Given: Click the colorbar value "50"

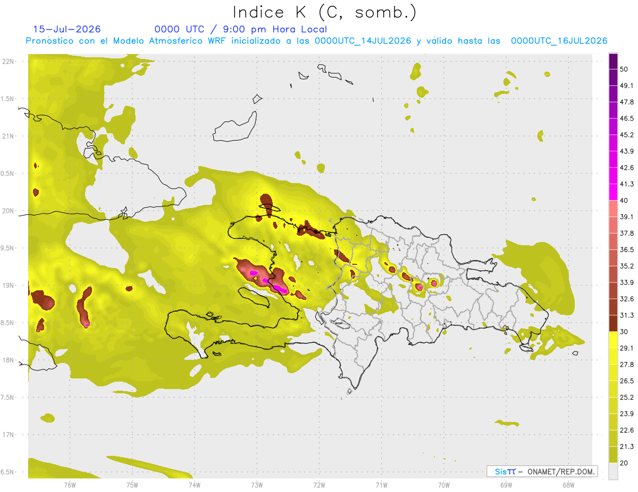Looking at the screenshot, I should click(x=624, y=70).
